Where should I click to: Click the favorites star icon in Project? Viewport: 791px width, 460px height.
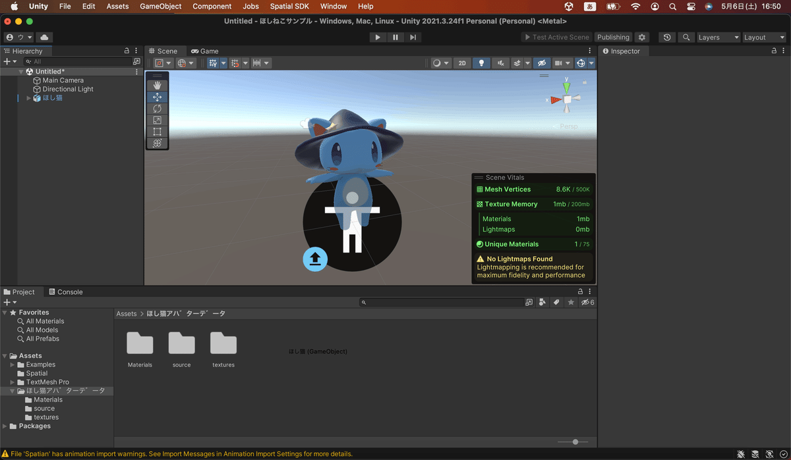[x=571, y=302]
